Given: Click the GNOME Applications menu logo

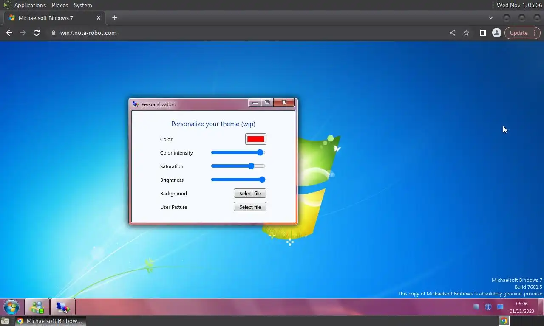Looking at the screenshot, I should pos(7,5).
